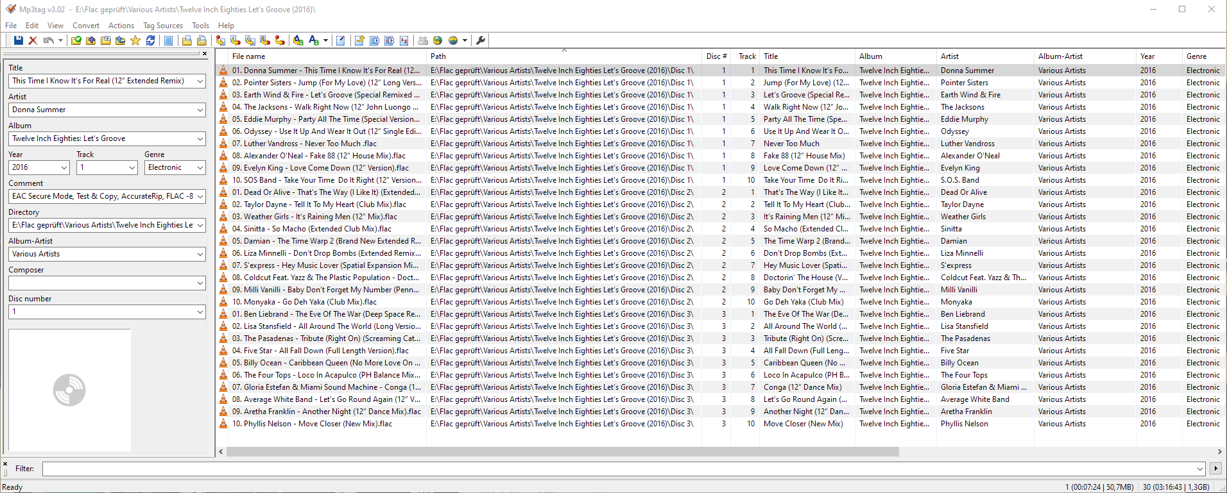The width and height of the screenshot is (1227, 493).
Task: Remove tag using the red X icon
Action: click(33, 40)
